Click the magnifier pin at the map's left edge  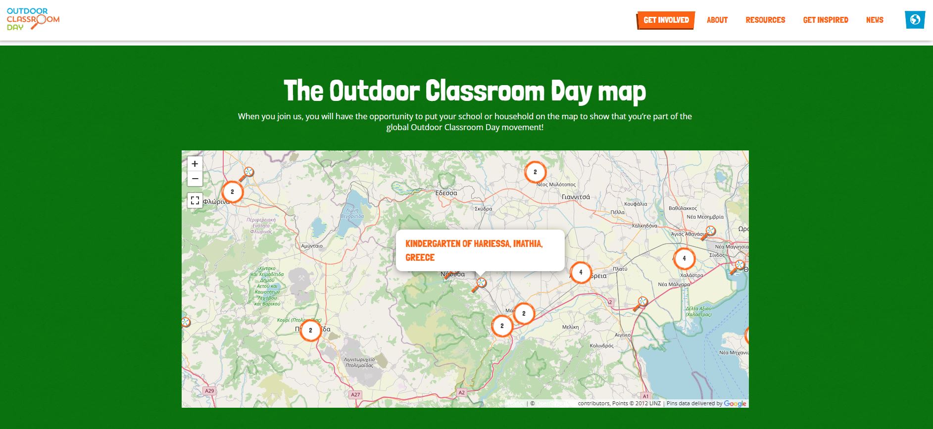pos(186,323)
